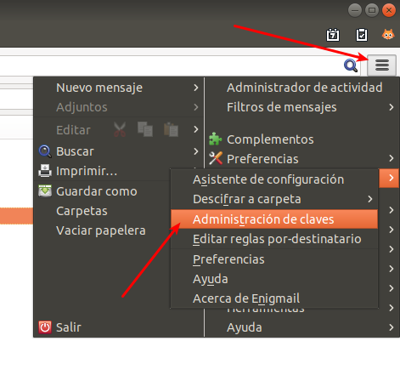
Task: Click the paste clipboard icon in Editar row
Action: pyautogui.click(x=171, y=129)
